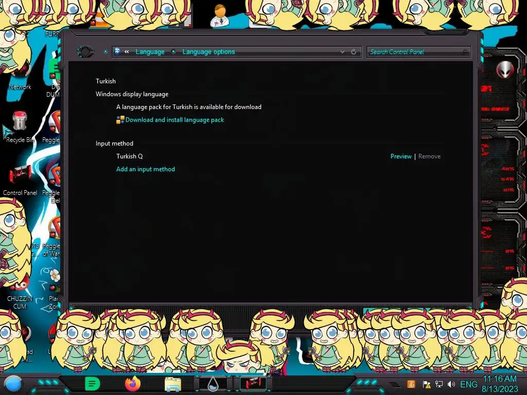Click Remove next to Turkish Q

pyautogui.click(x=429, y=156)
